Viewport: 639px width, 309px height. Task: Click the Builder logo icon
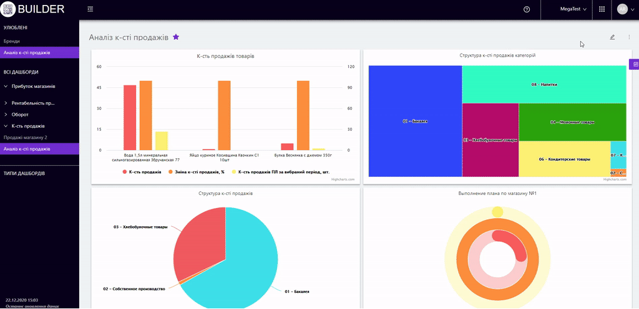coord(8,9)
